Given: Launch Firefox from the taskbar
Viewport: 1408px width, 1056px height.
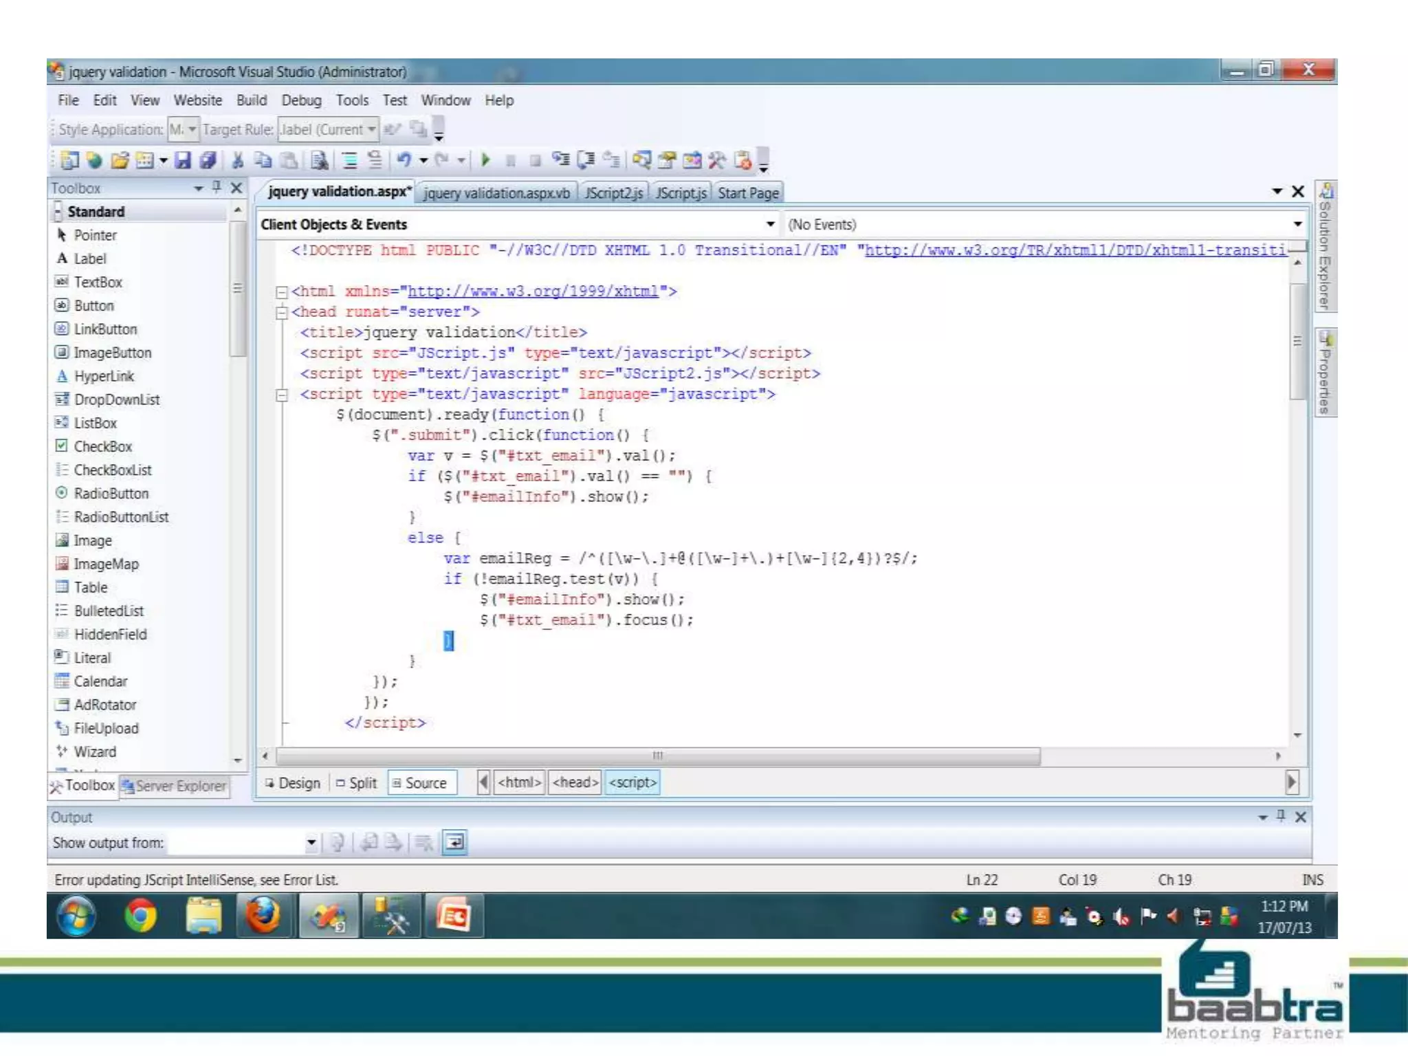Looking at the screenshot, I should click(263, 916).
